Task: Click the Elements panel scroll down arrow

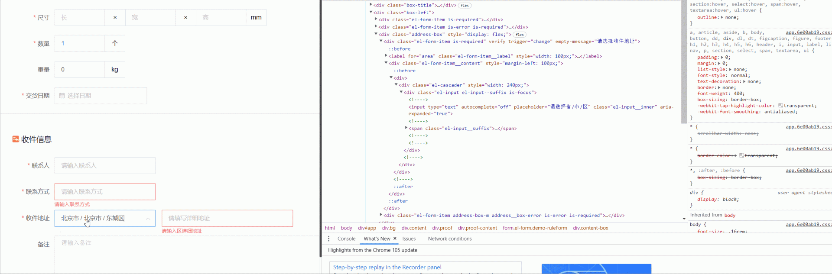Action: click(x=684, y=219)
